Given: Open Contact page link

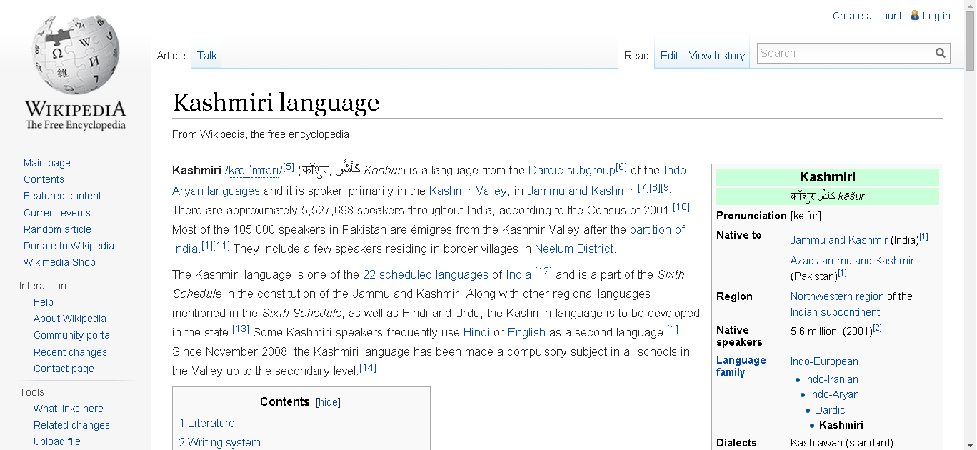Looking at the screenshot, I should [64, 369].
